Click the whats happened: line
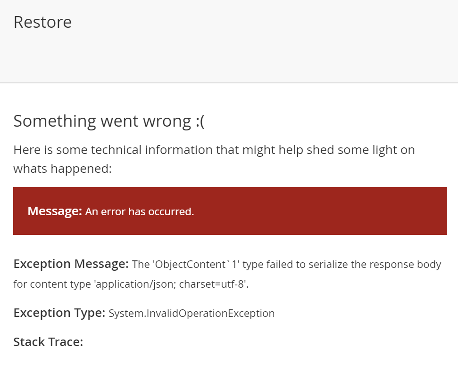This screenshot has height=388, width=458. (63, 169)
